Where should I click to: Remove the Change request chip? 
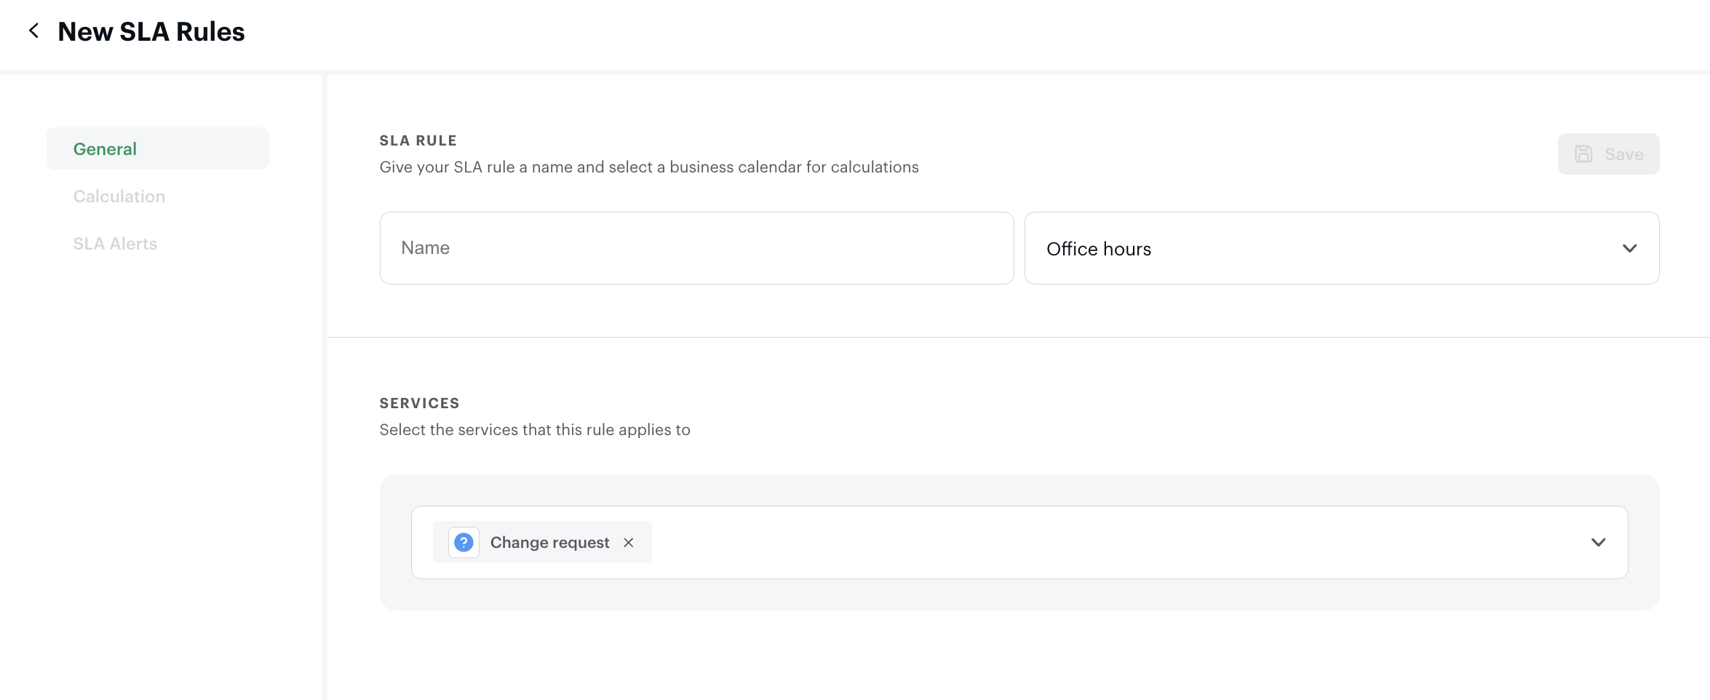point(629,542)
